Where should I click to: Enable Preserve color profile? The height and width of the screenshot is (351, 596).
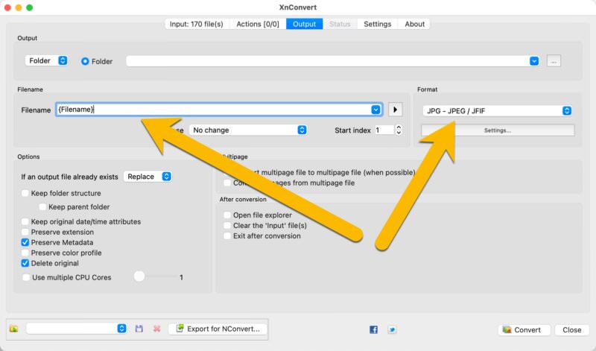coord(25,253)
